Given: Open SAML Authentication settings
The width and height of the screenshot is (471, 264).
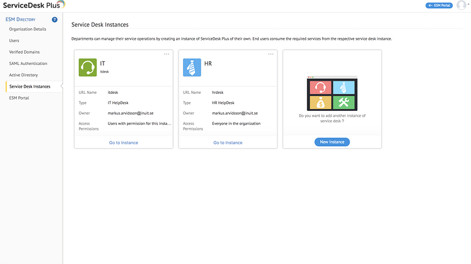Looking at the screenshot, I should click(28, 64).
